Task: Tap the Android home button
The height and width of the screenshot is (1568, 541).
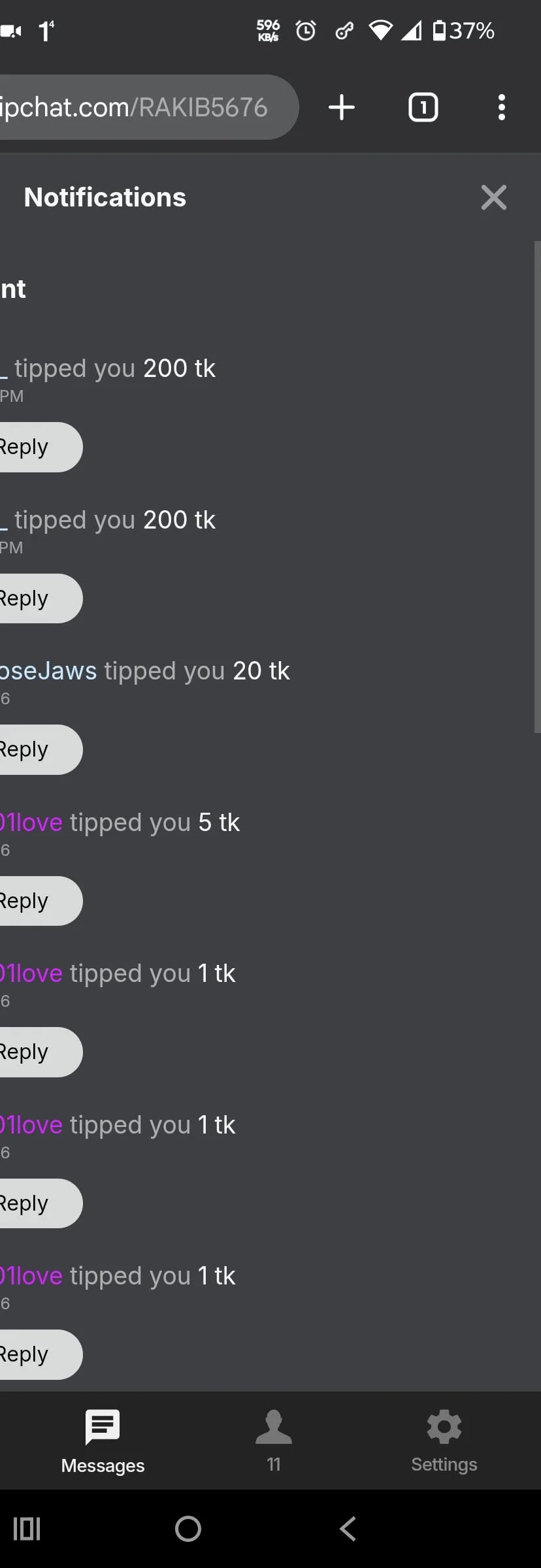Action: pyautogui.click(x=188, y=1529)
